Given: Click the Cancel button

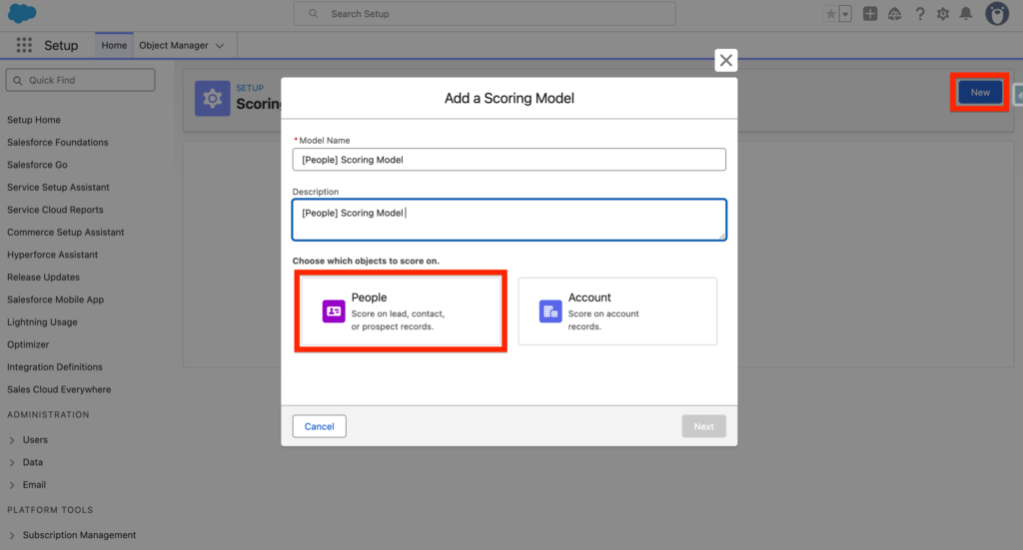Looking at the screenshot, I should pyautogui.click(x=320, y=426).
